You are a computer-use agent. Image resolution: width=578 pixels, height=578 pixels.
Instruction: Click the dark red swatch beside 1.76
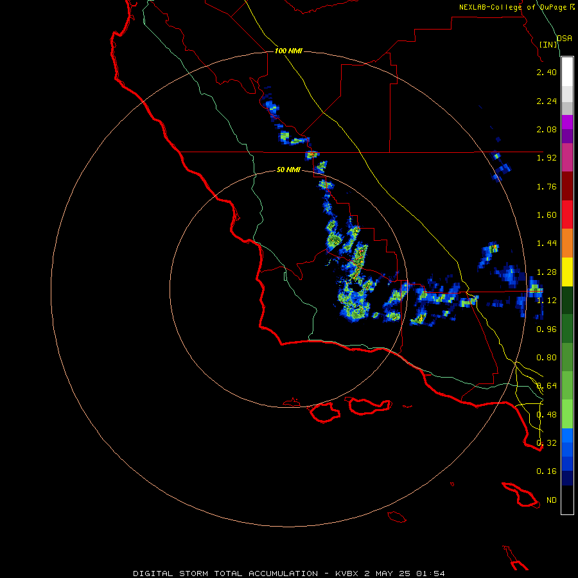click(567, 186)
